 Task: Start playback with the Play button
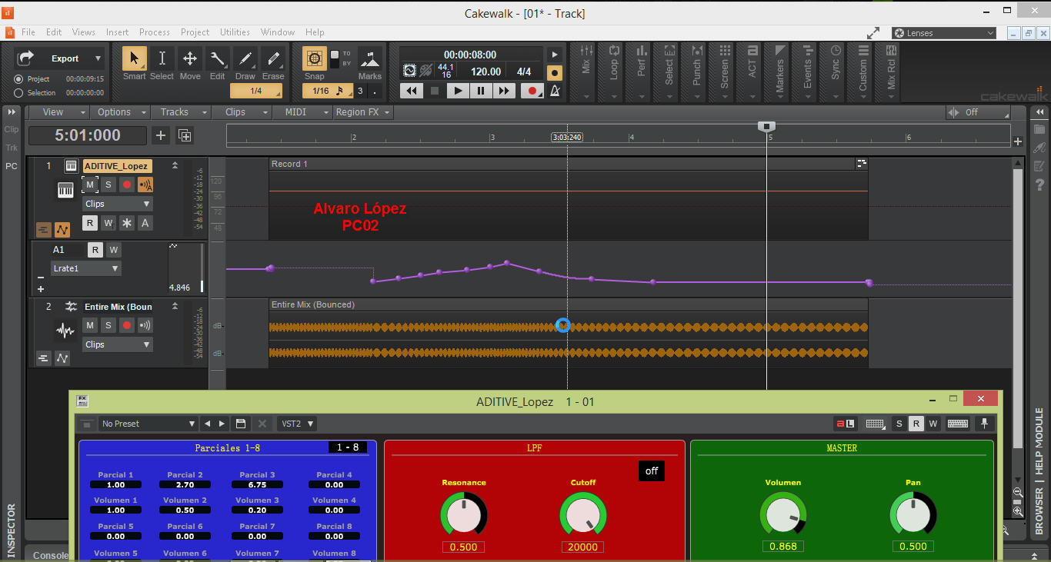tap(458, 91)
